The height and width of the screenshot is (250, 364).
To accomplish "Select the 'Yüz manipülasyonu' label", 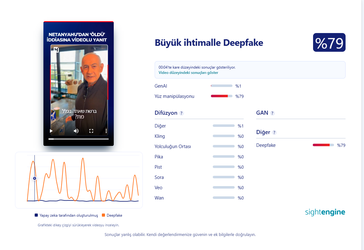I will click(x=174, y=96).
